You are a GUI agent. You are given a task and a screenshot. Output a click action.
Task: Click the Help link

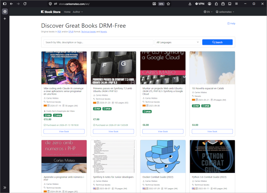231,24
